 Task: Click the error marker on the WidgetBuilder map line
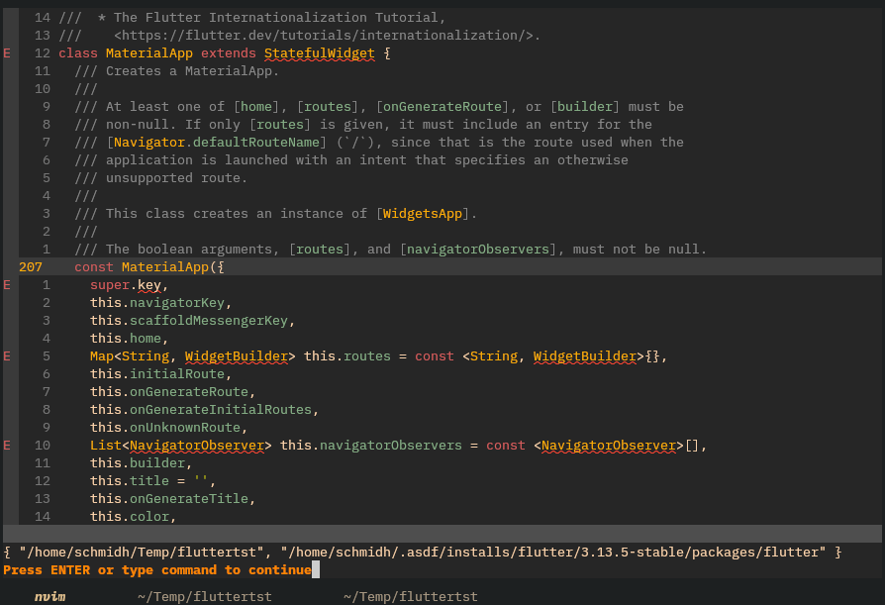[x=6, y=355]
